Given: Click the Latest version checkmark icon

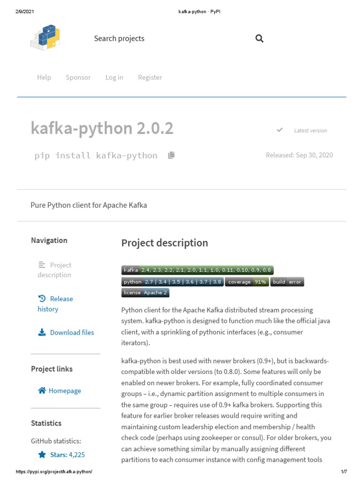Looking at the screenshot, I should coord(280,130).
